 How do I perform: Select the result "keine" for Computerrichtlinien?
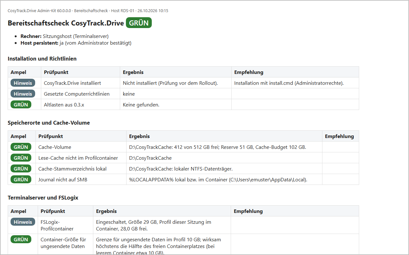pos(129,94)
